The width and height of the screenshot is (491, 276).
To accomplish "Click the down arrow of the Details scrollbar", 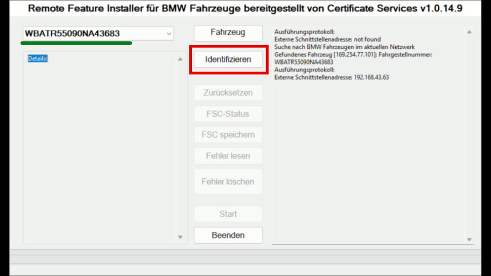I will click(180, 236).
